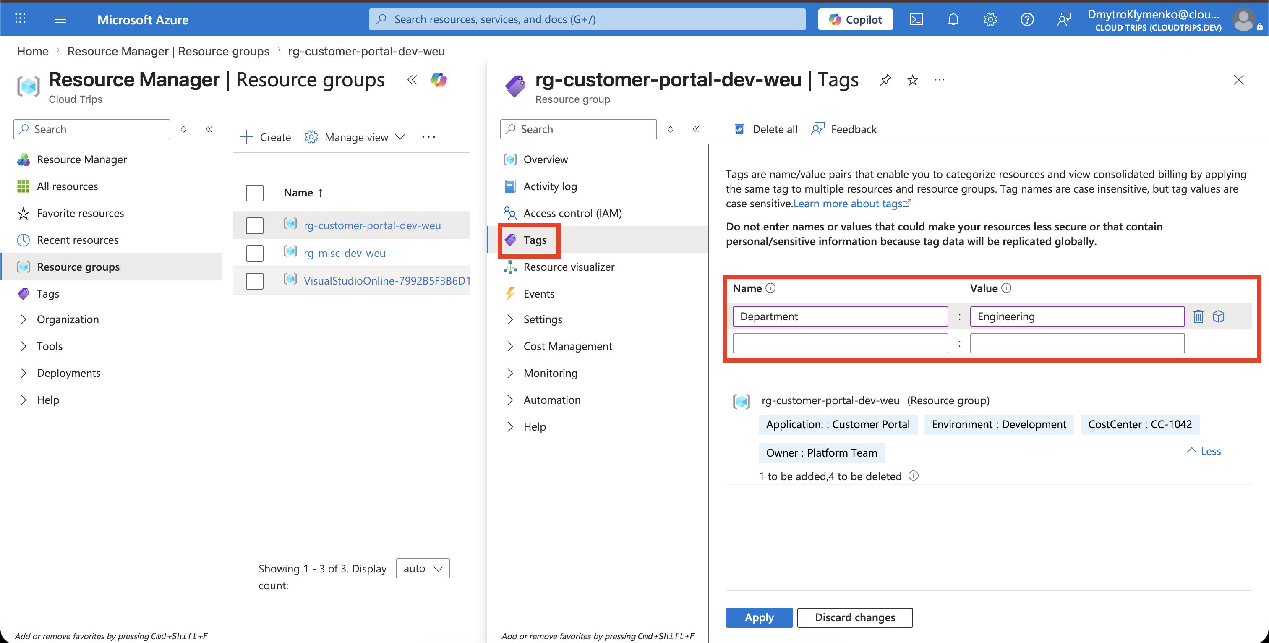Click Discard changes button
1269x643 pixels.
pos(855,617)
